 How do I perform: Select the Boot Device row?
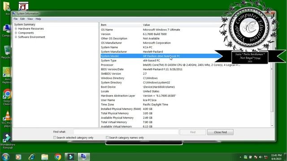coord(185,87)
